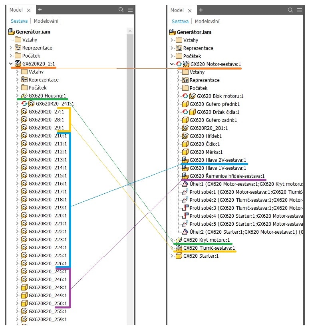Click constraint icon of Proti sobě:1
Viewport: 310px width, 332px height.
coord(185,192)
